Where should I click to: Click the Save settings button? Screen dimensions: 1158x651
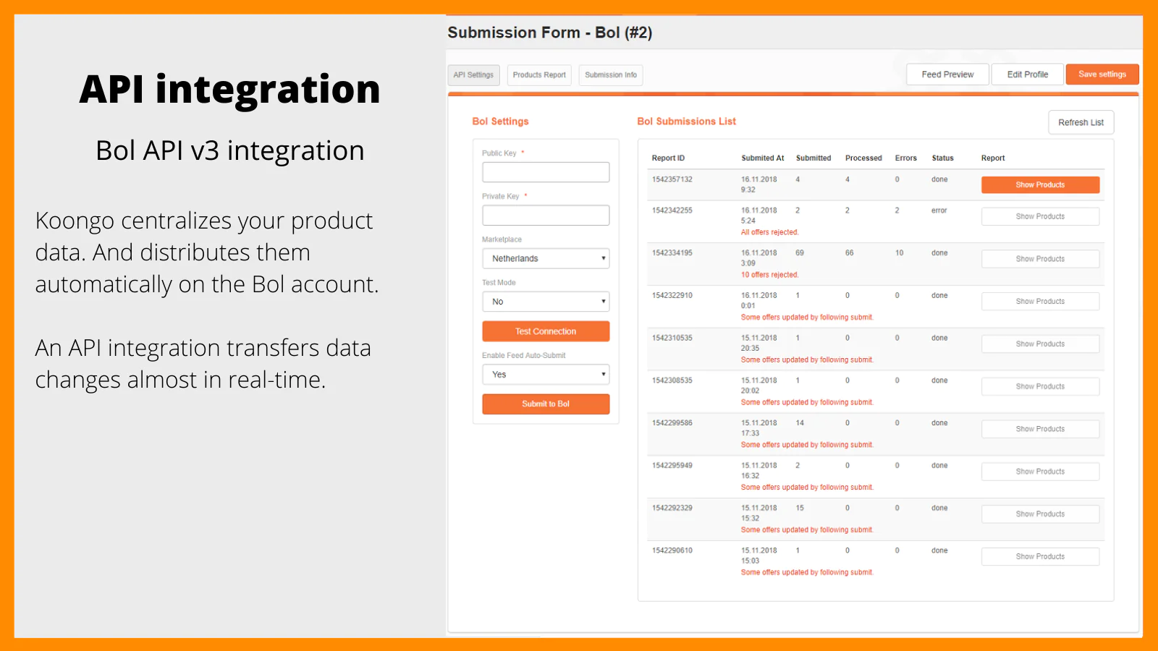click(x=1102, y=75)
